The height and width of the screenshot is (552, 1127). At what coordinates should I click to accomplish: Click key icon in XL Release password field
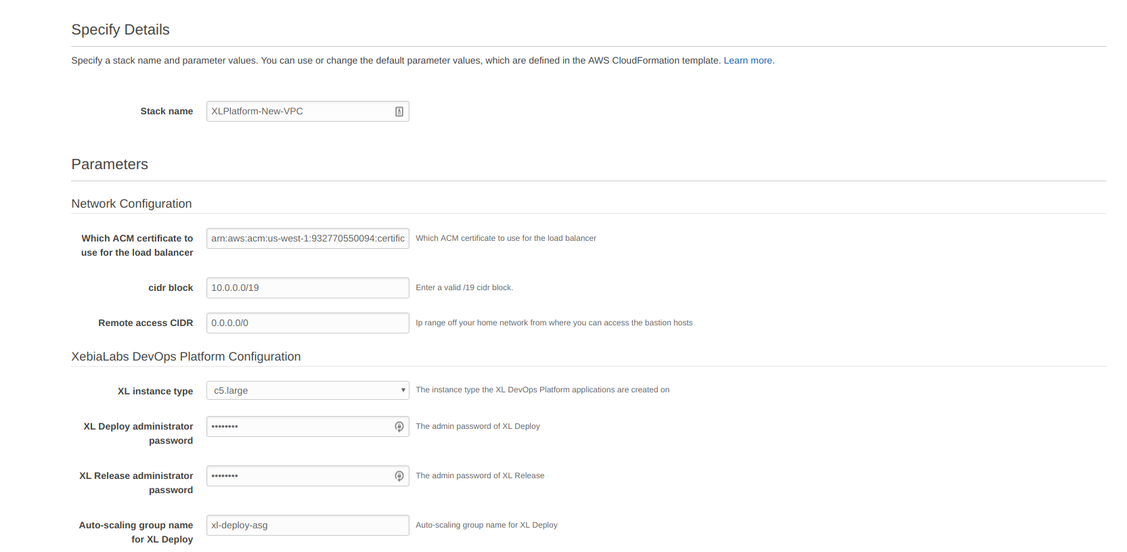399,476
